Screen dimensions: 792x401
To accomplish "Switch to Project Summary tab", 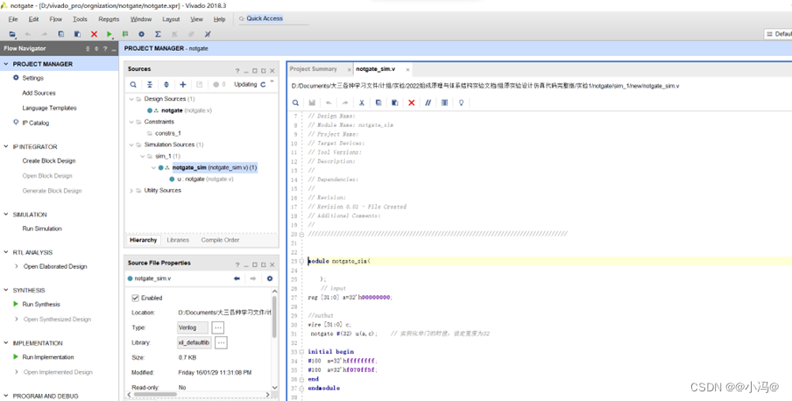I will click(313, 68).
